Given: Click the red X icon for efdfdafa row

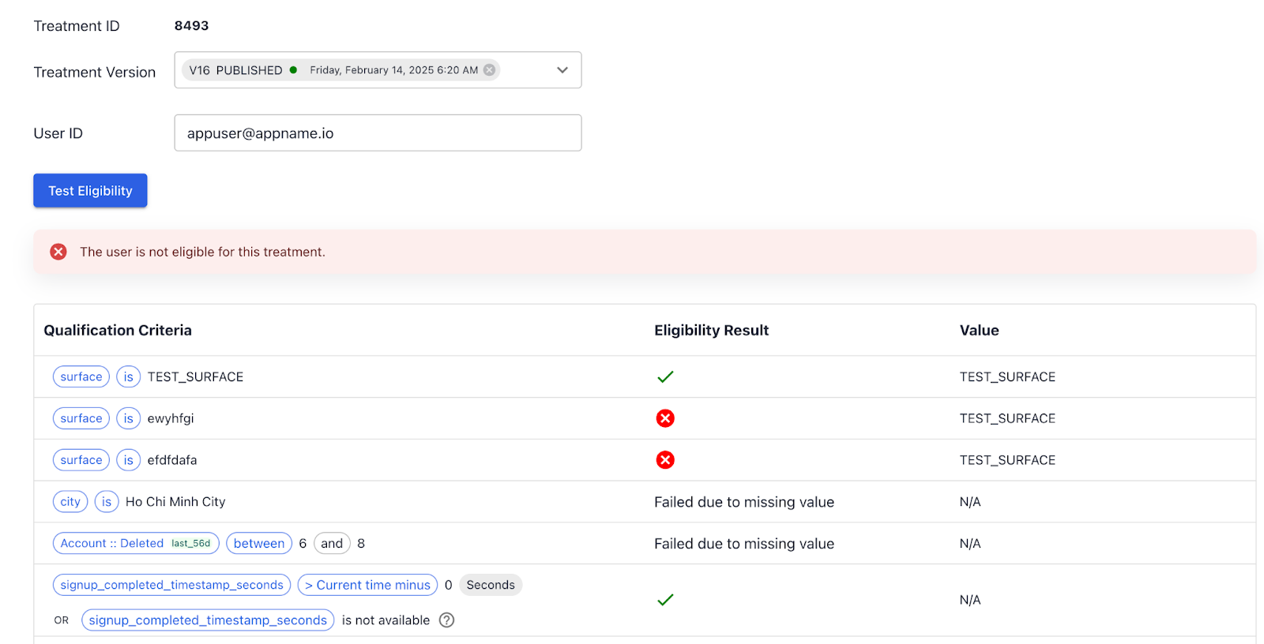Looking at the screenshot, I should 665,460.
